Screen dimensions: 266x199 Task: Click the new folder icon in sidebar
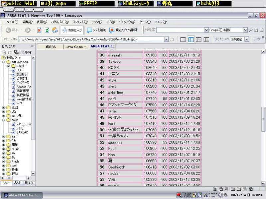tap(10, 52)
